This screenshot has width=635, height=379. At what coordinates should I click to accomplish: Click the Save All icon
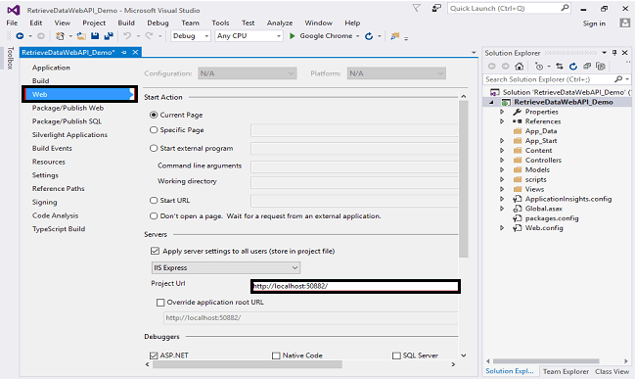(109, 36)
